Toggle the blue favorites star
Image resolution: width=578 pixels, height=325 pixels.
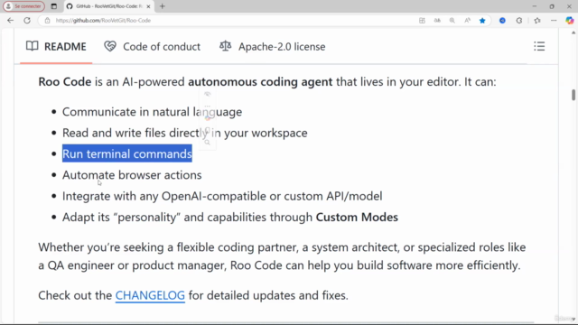(x=482, y=21)
